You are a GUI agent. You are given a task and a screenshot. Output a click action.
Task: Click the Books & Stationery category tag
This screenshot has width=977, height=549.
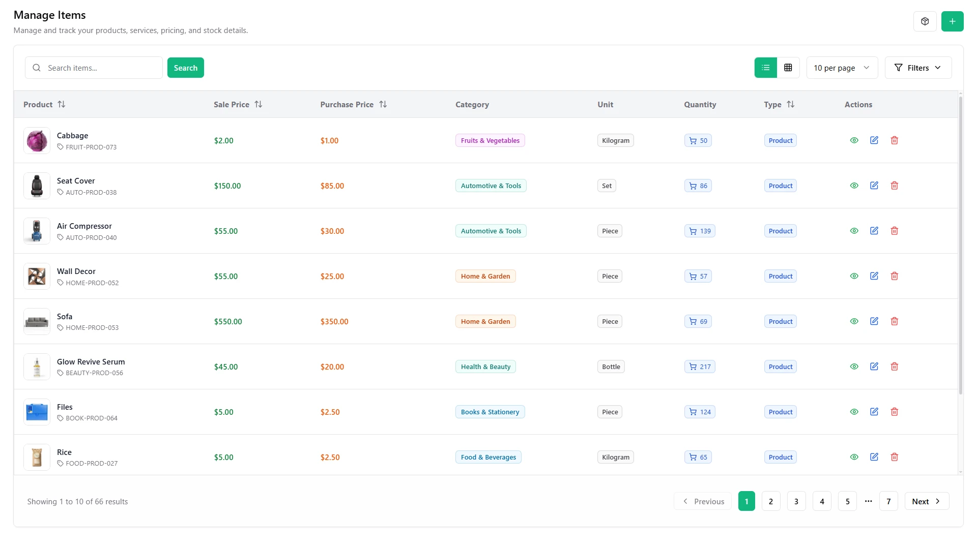pos(490,412)
